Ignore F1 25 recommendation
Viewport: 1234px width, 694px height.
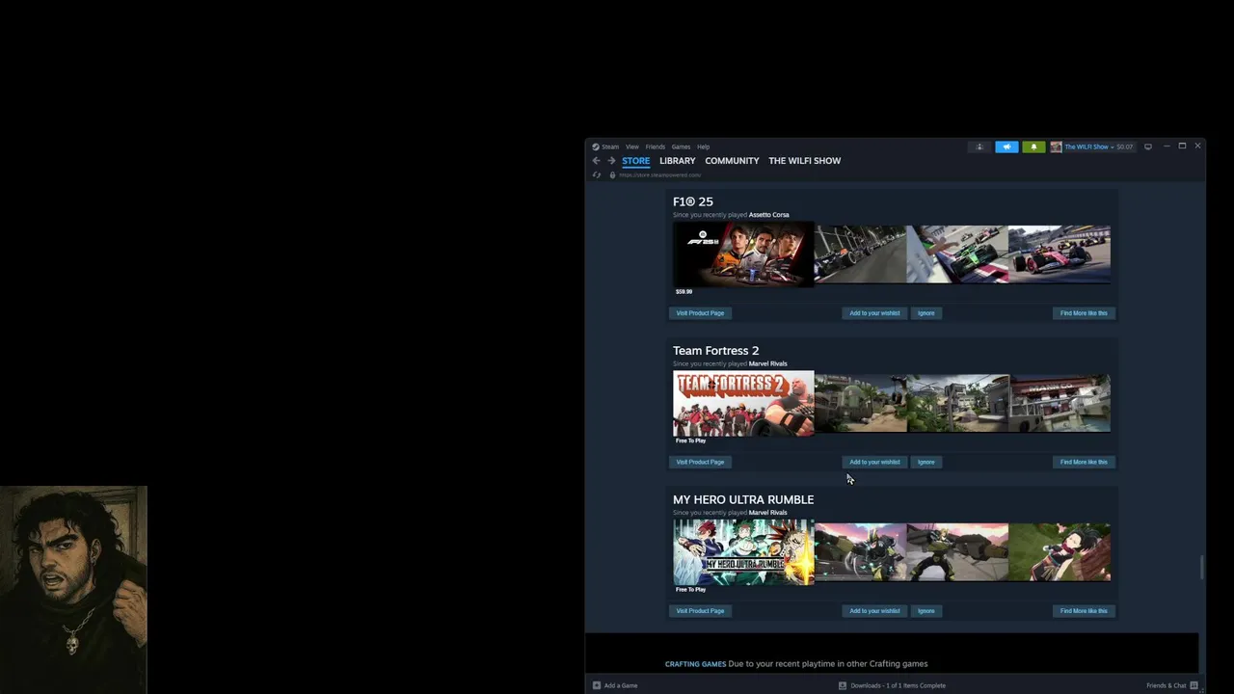point(926,313)
